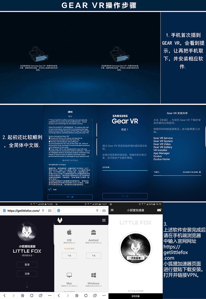Click the 20.6MB/128.6MB download size text
Screen dimensions: 206x299
click(x=190, y=172)
